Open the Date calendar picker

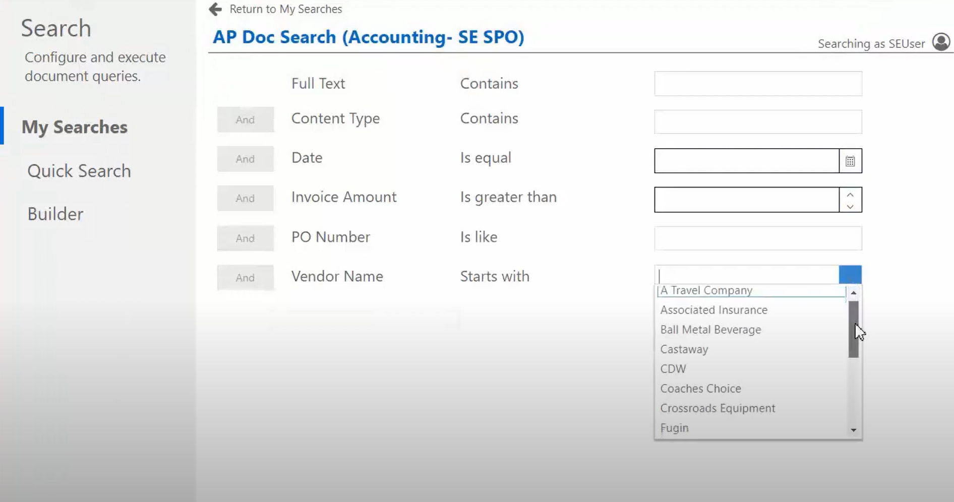pos(850,161)
